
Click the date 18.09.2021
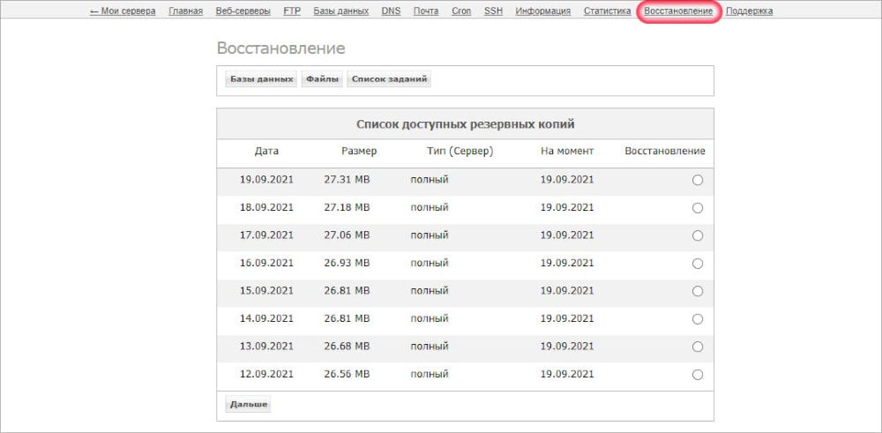click(x=266, y=207)
